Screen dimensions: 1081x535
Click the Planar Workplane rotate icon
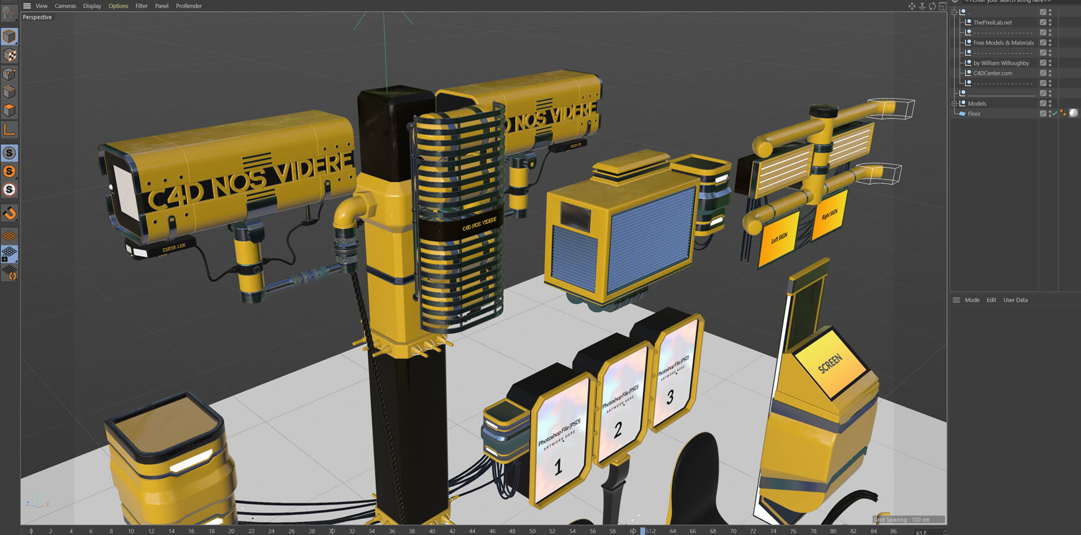[9, 273]
